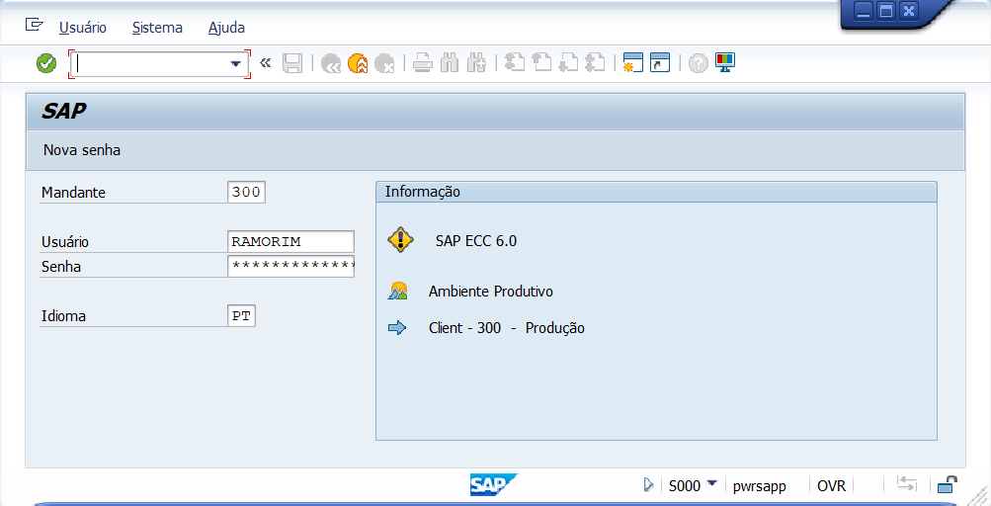Viewport: 991px width, 506px height.
Task: Open the command field dropdown arrow
Action: coord(236,63)
